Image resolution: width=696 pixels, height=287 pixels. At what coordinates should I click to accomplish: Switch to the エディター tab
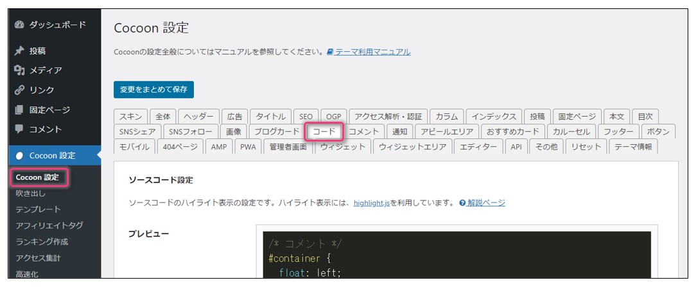point(478,147)
